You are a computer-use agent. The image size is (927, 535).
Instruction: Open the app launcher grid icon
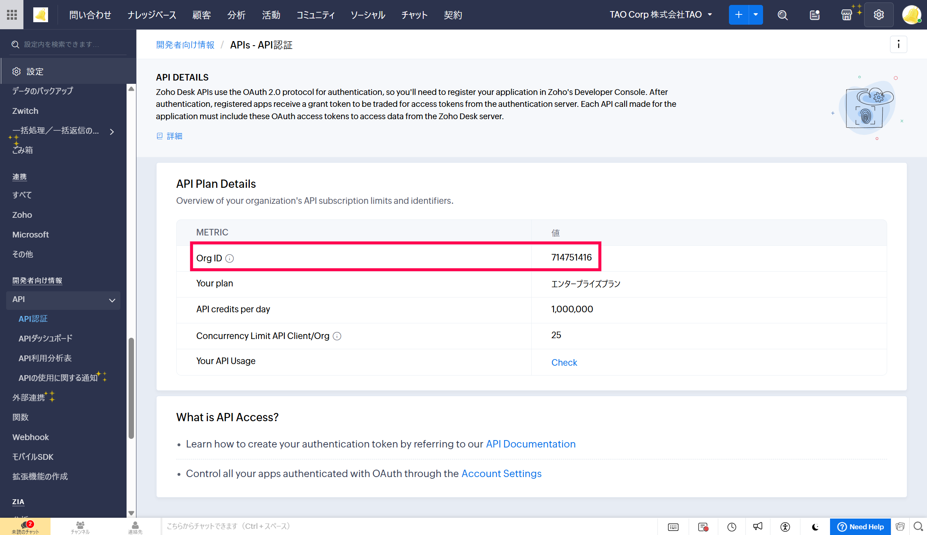click(x=12, y=15)
